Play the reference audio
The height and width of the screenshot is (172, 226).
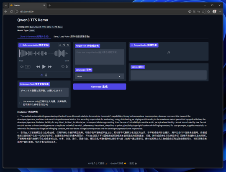44,66
